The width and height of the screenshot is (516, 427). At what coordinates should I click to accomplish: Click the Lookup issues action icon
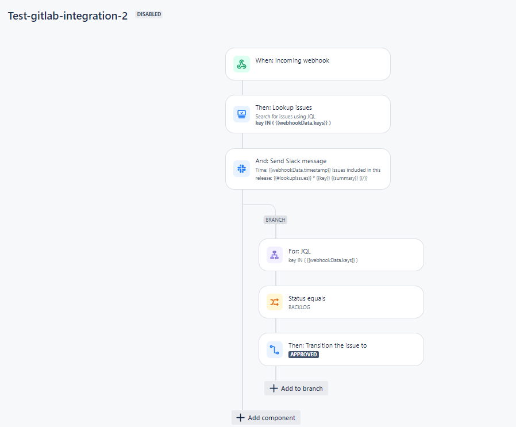(x=241, y=114)
